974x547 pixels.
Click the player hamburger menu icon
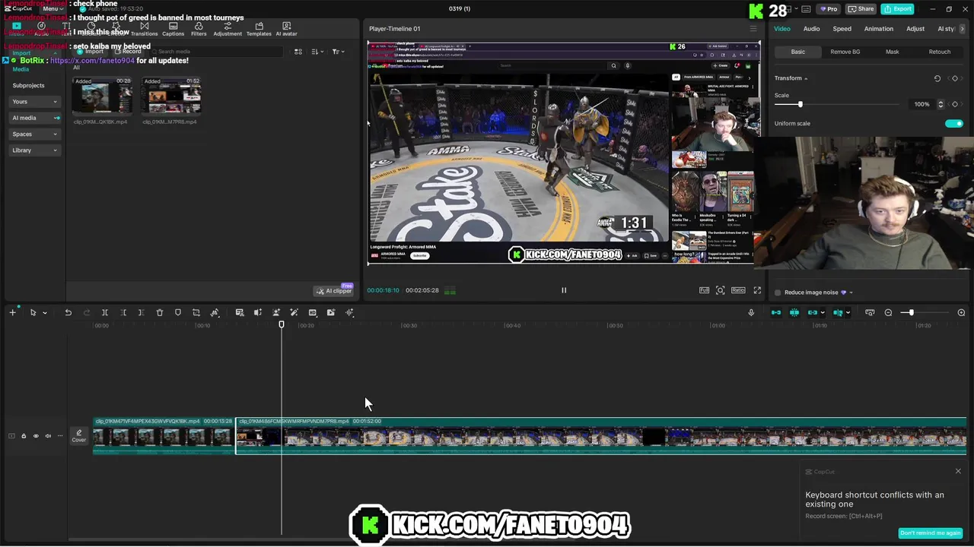tap(753, 29)
